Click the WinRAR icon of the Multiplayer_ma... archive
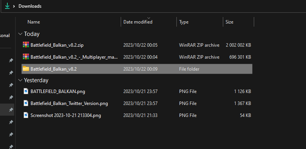 [x=26, y=57]
